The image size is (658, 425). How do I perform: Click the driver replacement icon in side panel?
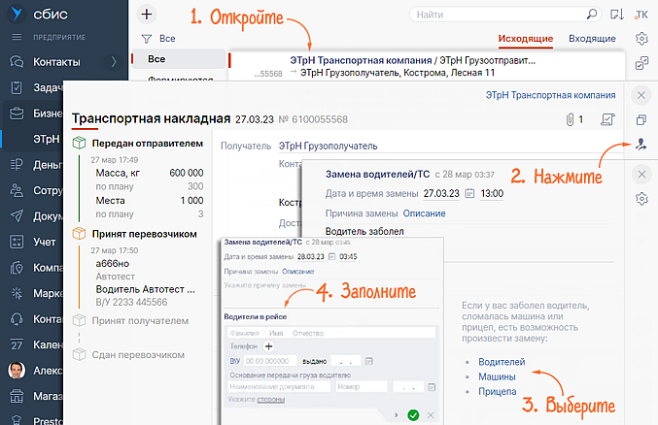[641, 145]
